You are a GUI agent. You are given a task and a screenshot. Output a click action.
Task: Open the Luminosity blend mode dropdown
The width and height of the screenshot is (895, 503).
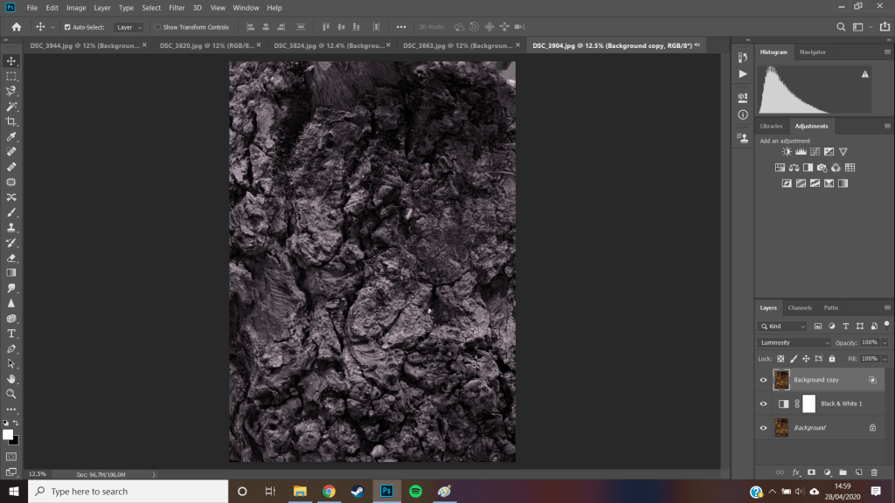click(794, 342)
